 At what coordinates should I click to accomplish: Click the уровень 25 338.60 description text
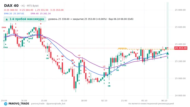click(x=91, y=19)
